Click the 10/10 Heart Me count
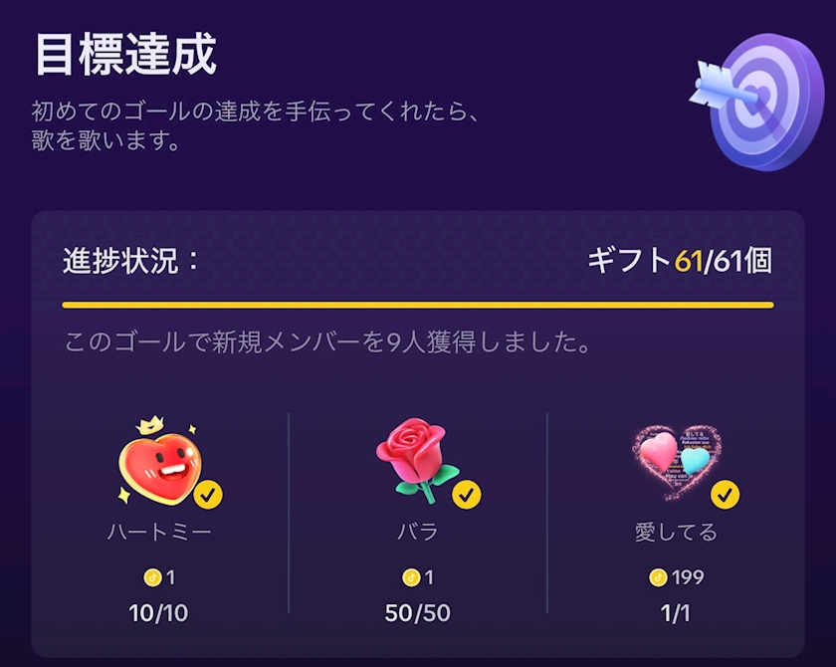836x667 pixels. pos(159,613)
